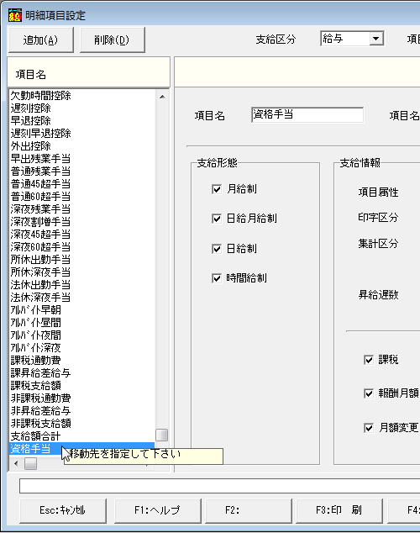The height and width of the screenshot is (533, 420).
Task: Click the 追加(A) button
Action: 41,40
